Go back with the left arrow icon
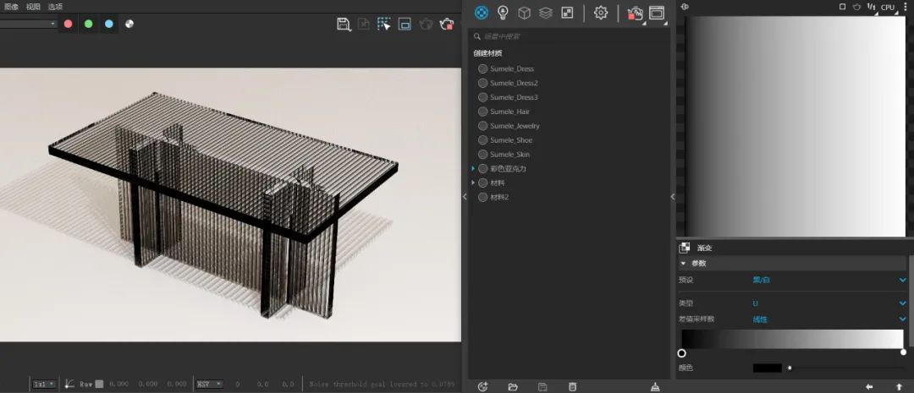The width and height of the screenshot is (914, 393). [x=869, y=386]
